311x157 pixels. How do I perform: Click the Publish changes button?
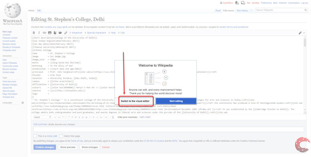pos(45,147)
